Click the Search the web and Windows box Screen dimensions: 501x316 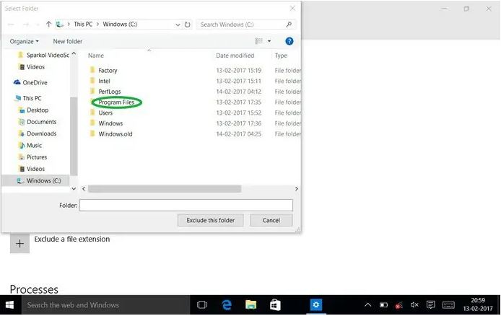click(x=105, y=305)
